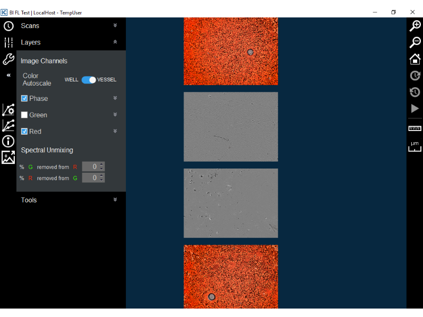
Task: Click the zoom in magnifier icon
Action: coord(415,26)
